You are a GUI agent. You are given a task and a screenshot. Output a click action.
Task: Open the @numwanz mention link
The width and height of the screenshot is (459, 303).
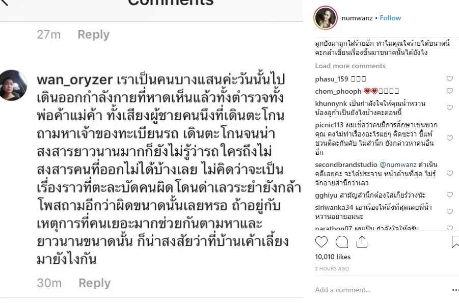click(398, 164)
